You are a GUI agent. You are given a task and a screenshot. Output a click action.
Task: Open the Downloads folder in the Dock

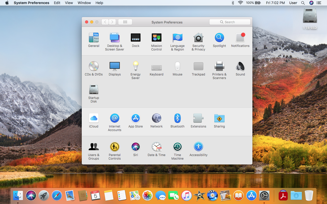296,196
